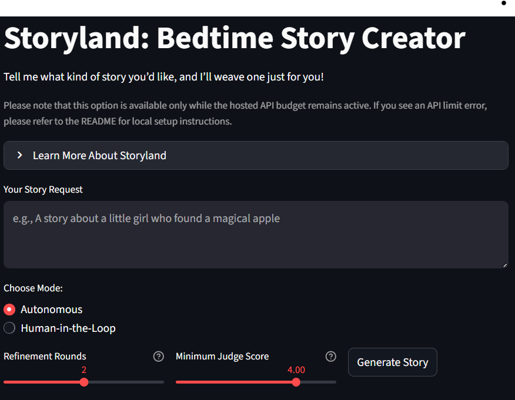Click the Refinement Rounds slider handle

[84, 382]
